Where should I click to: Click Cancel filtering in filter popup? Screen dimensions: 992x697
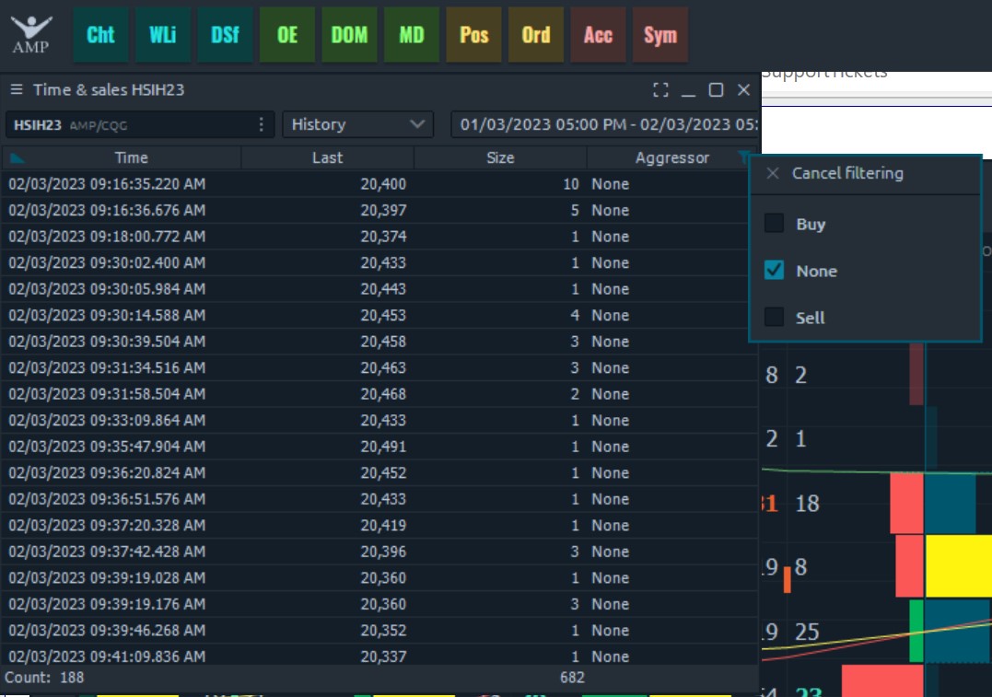tap(847, 173)
